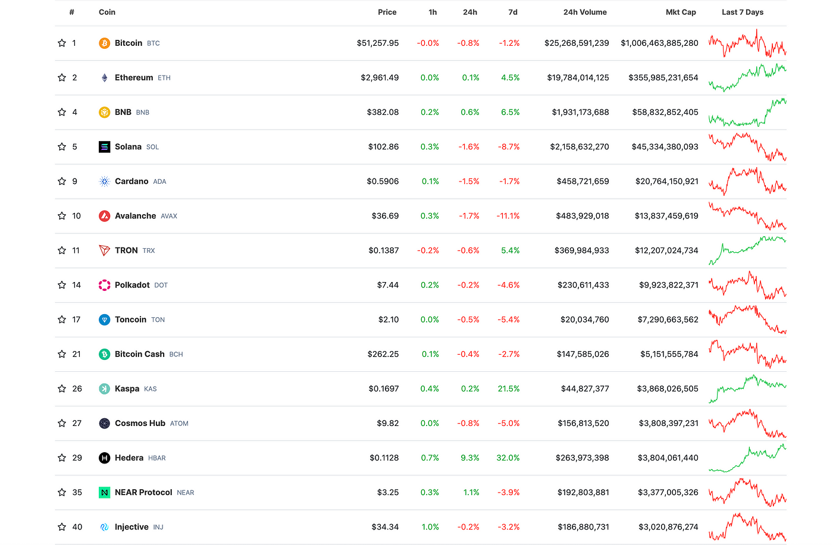Open the TRON 7-day sparkline chart

click(747, 250)
